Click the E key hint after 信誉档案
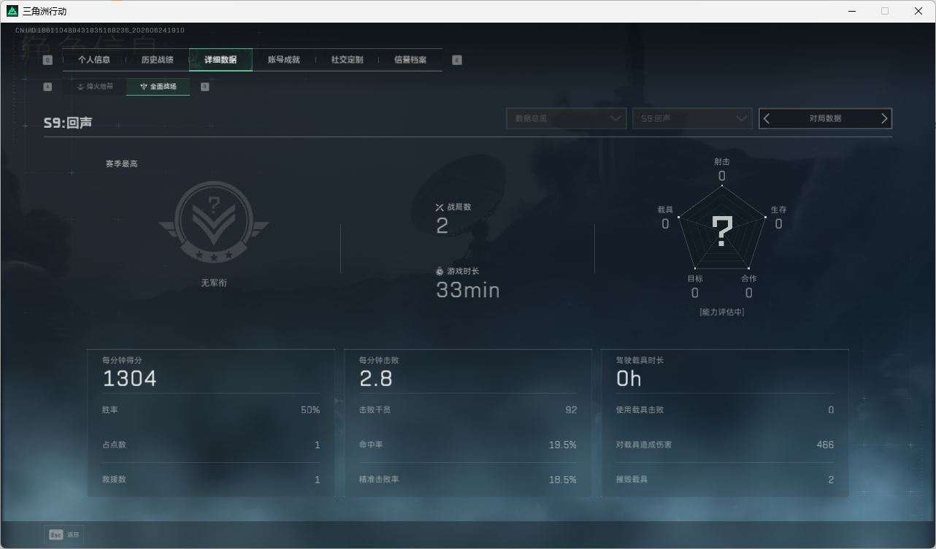This screenshot has height=549, width=936. (457, 61)
